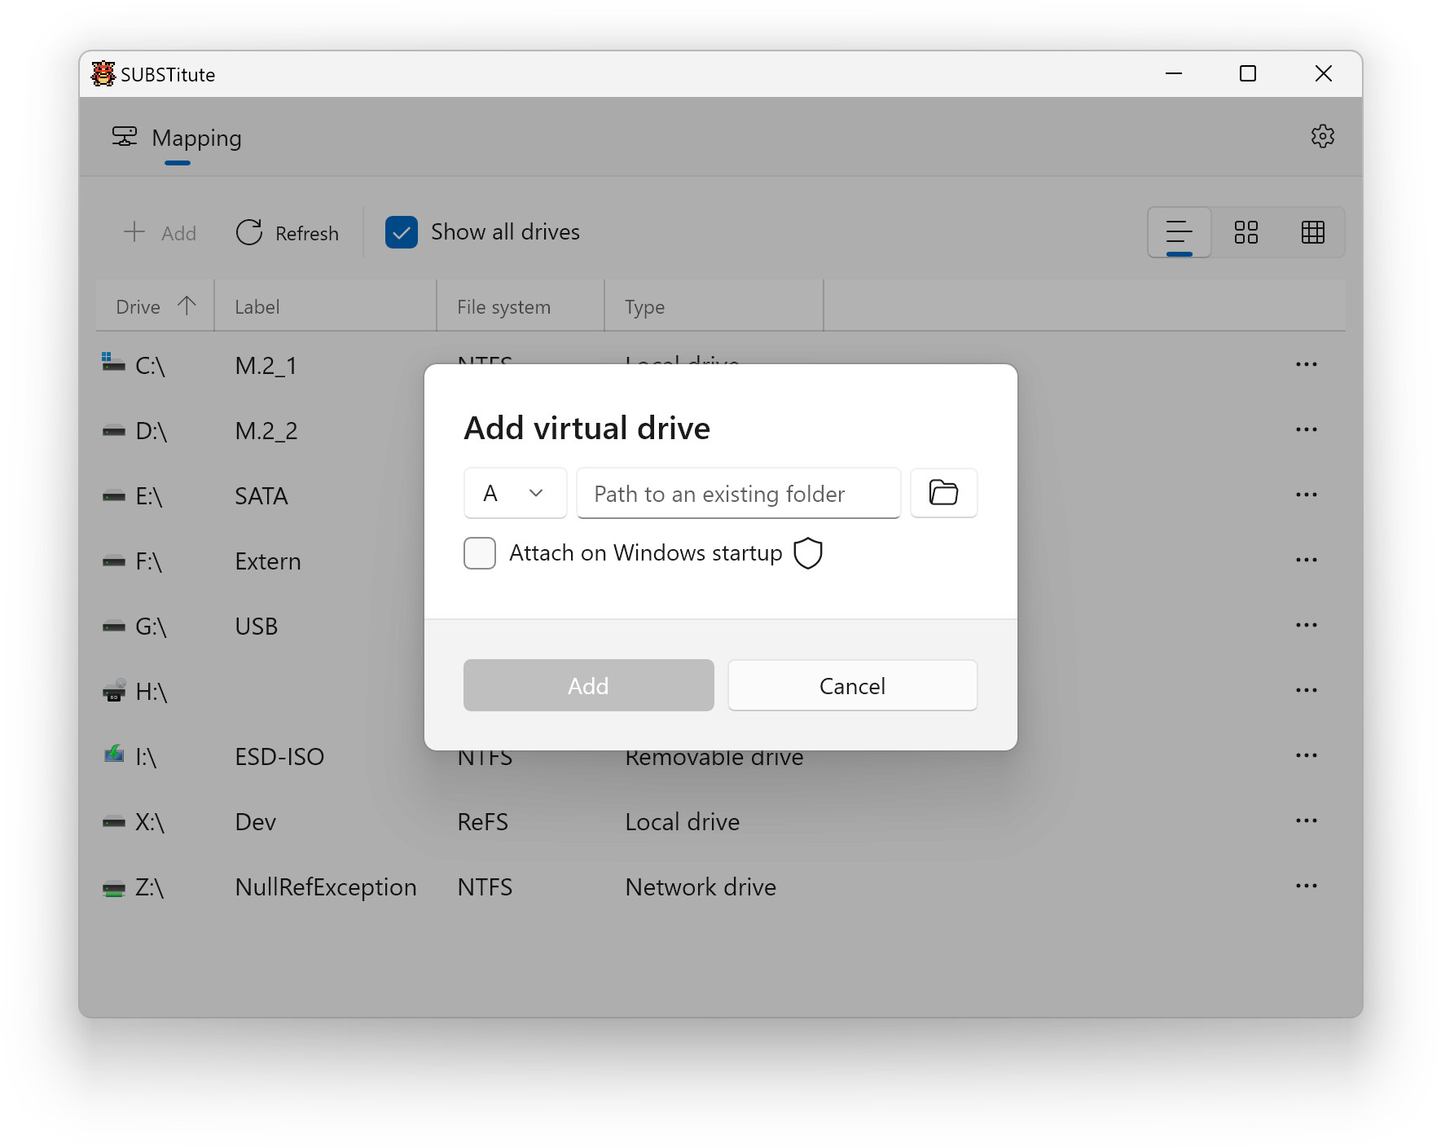Viewport: 1441px width, 1148px height.
Task: Cancel the Add virtual drive dialog
Action: (x=852, y=685)
